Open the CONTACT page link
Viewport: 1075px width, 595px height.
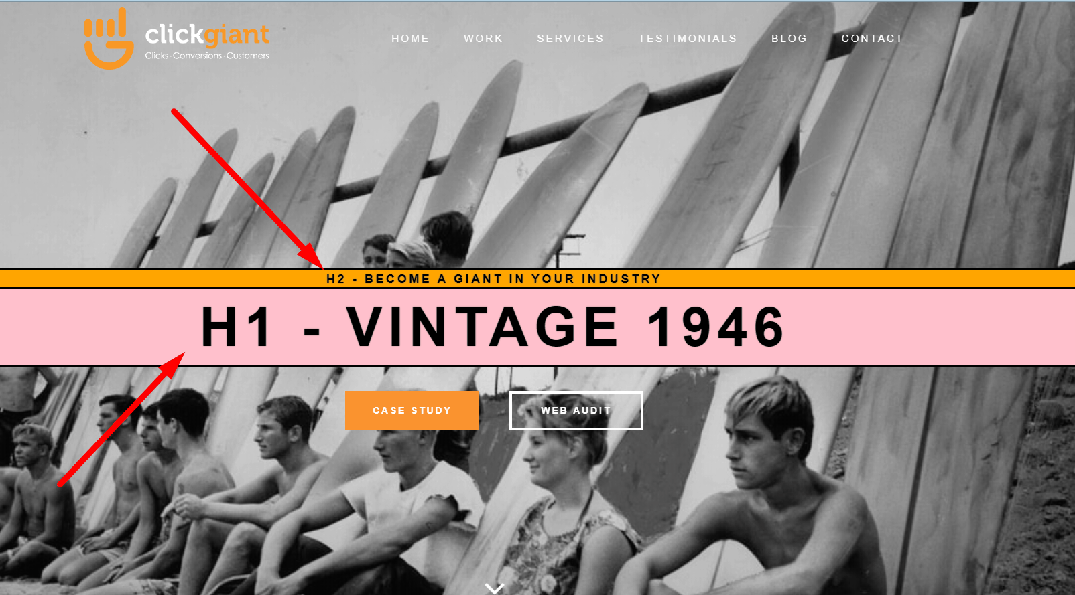coord(873,39)
